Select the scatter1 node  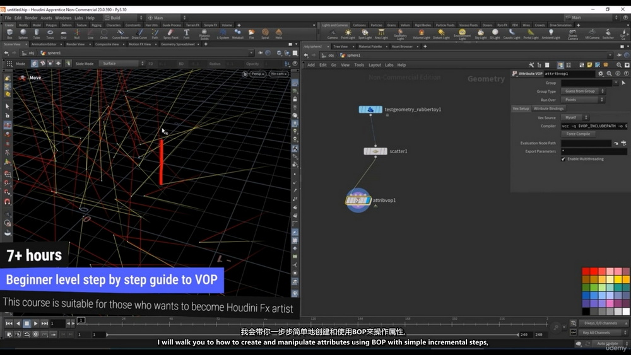click(x=375, y=151)
